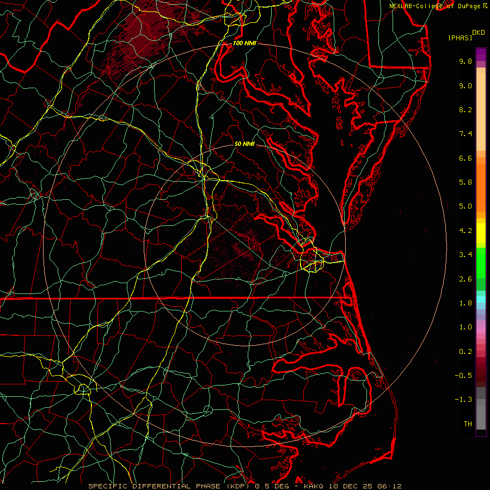Select the 1.8 scale value

465,303
